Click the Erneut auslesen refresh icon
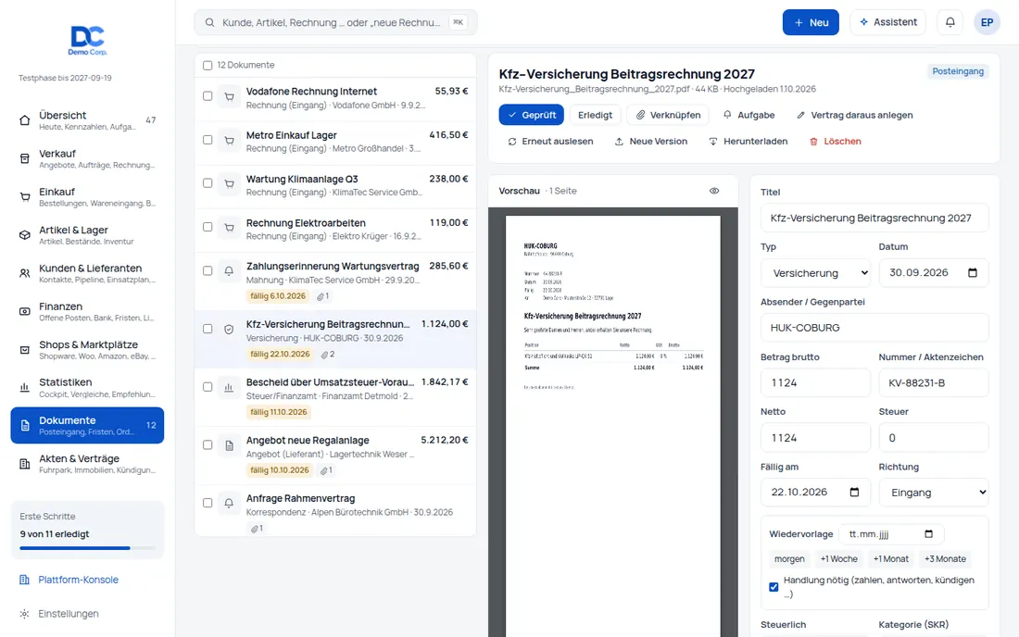This screenshot has width=1019, height=637. click(x=512, y=142)
